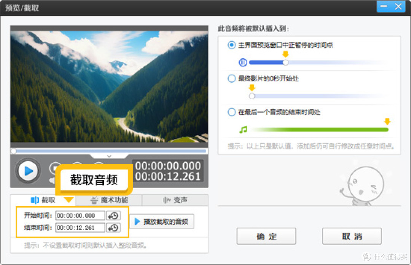Pick current time as end time icon
Image resolution: width=411 pixels, height=265 pixels.
[114, 228]
